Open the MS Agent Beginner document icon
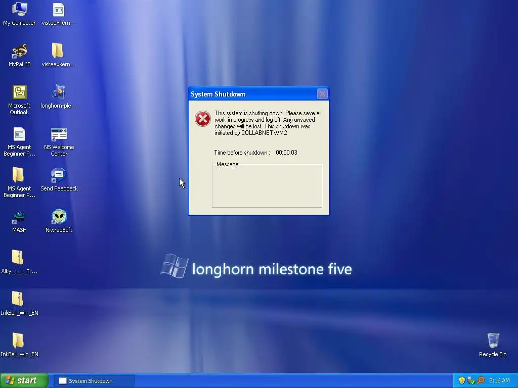Image resolution: width=518 pixels, height=388 pixels. pos(19,141)
